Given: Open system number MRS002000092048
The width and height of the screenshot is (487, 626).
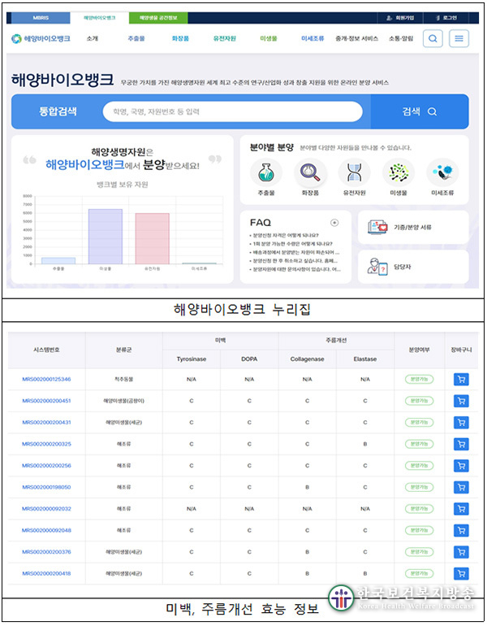Looking at the screenshot, I should [46, 530].
